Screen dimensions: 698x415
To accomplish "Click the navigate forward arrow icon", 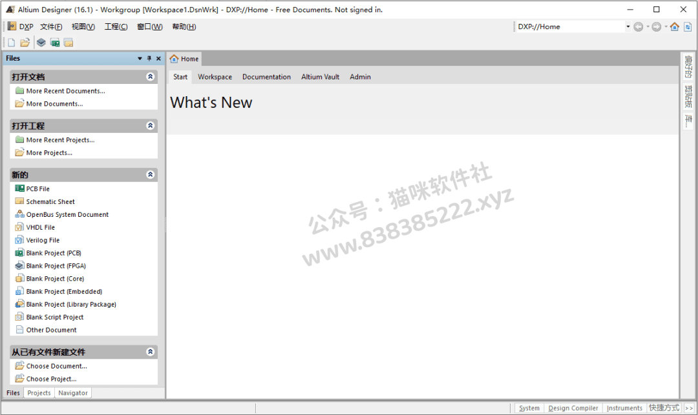I will (x=657, y=27).
